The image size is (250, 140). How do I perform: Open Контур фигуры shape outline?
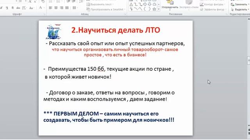[x=213, y=4]
